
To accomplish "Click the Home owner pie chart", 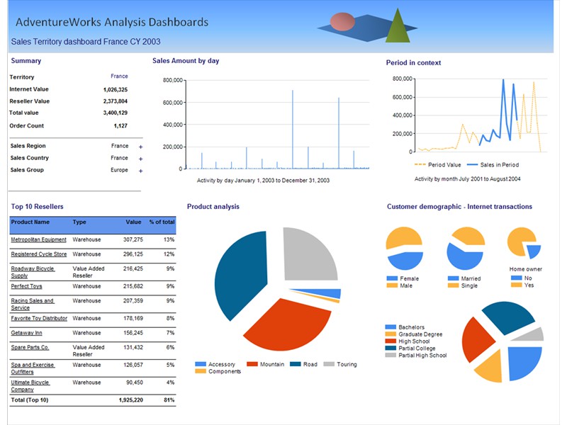I will point(524,243).
